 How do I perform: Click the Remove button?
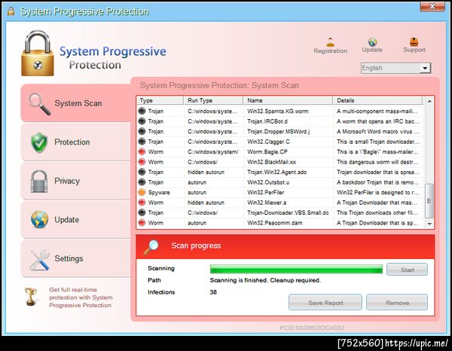(397, 302)
